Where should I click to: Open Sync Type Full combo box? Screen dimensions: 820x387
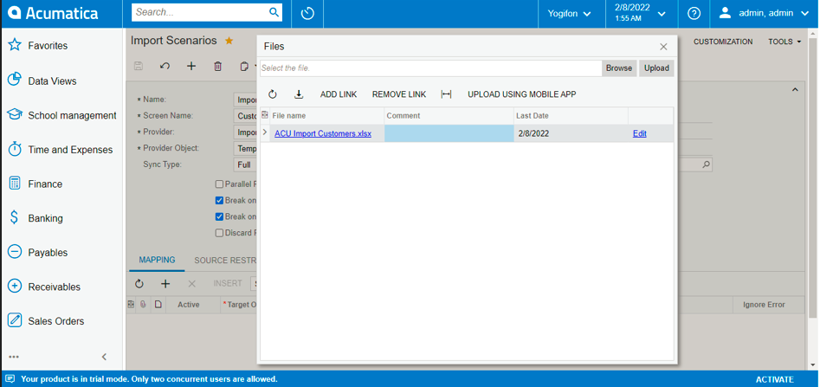coord(245,164)
